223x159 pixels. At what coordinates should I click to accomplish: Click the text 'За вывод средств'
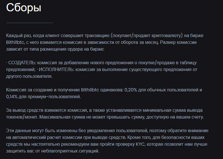[x=25, y=110]
